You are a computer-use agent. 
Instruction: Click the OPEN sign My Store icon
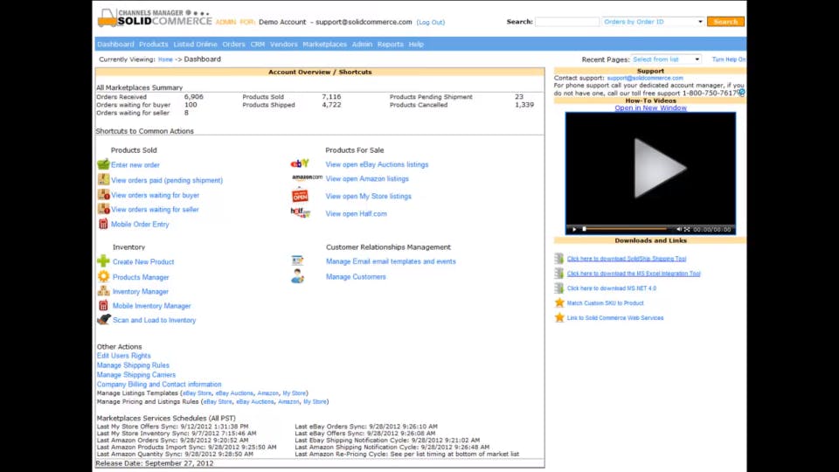300,195
